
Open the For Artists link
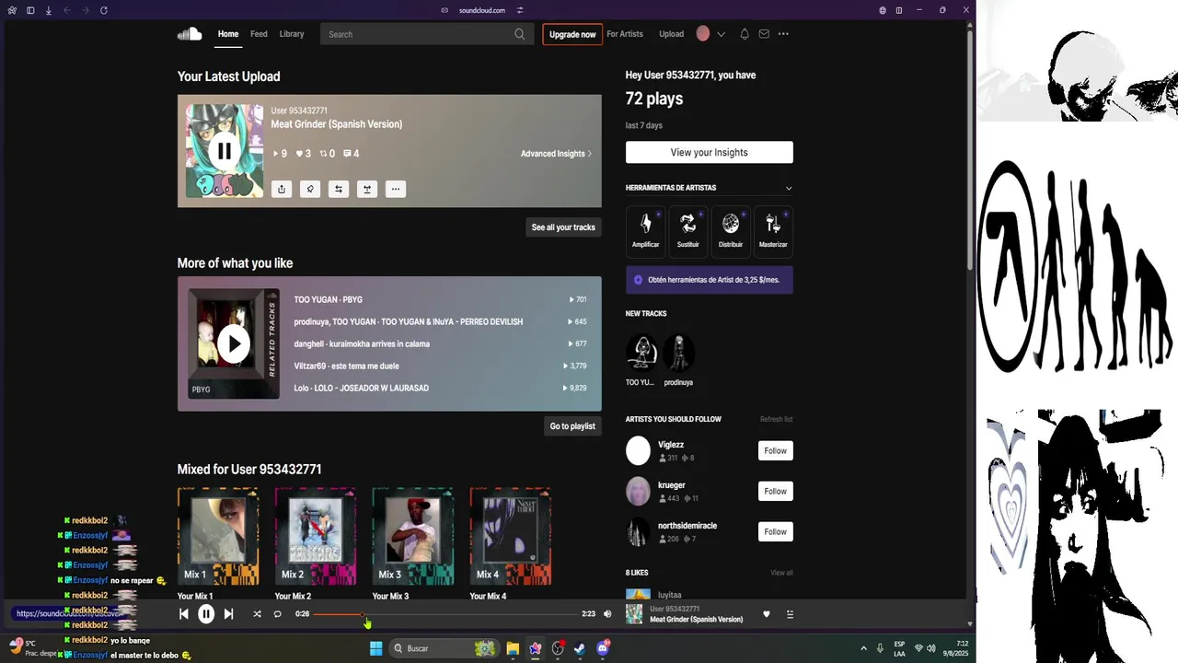point(625,34)
